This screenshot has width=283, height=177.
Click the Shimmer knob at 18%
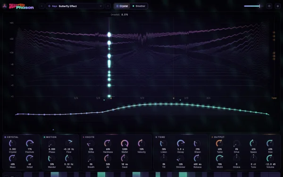pos(181,159)
